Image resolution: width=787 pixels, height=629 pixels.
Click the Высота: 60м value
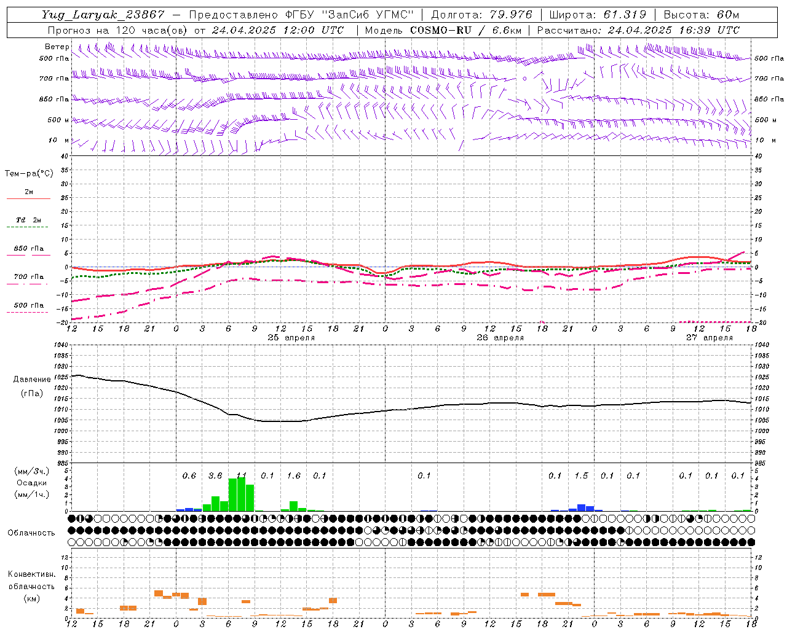click(x=701, y=15)
